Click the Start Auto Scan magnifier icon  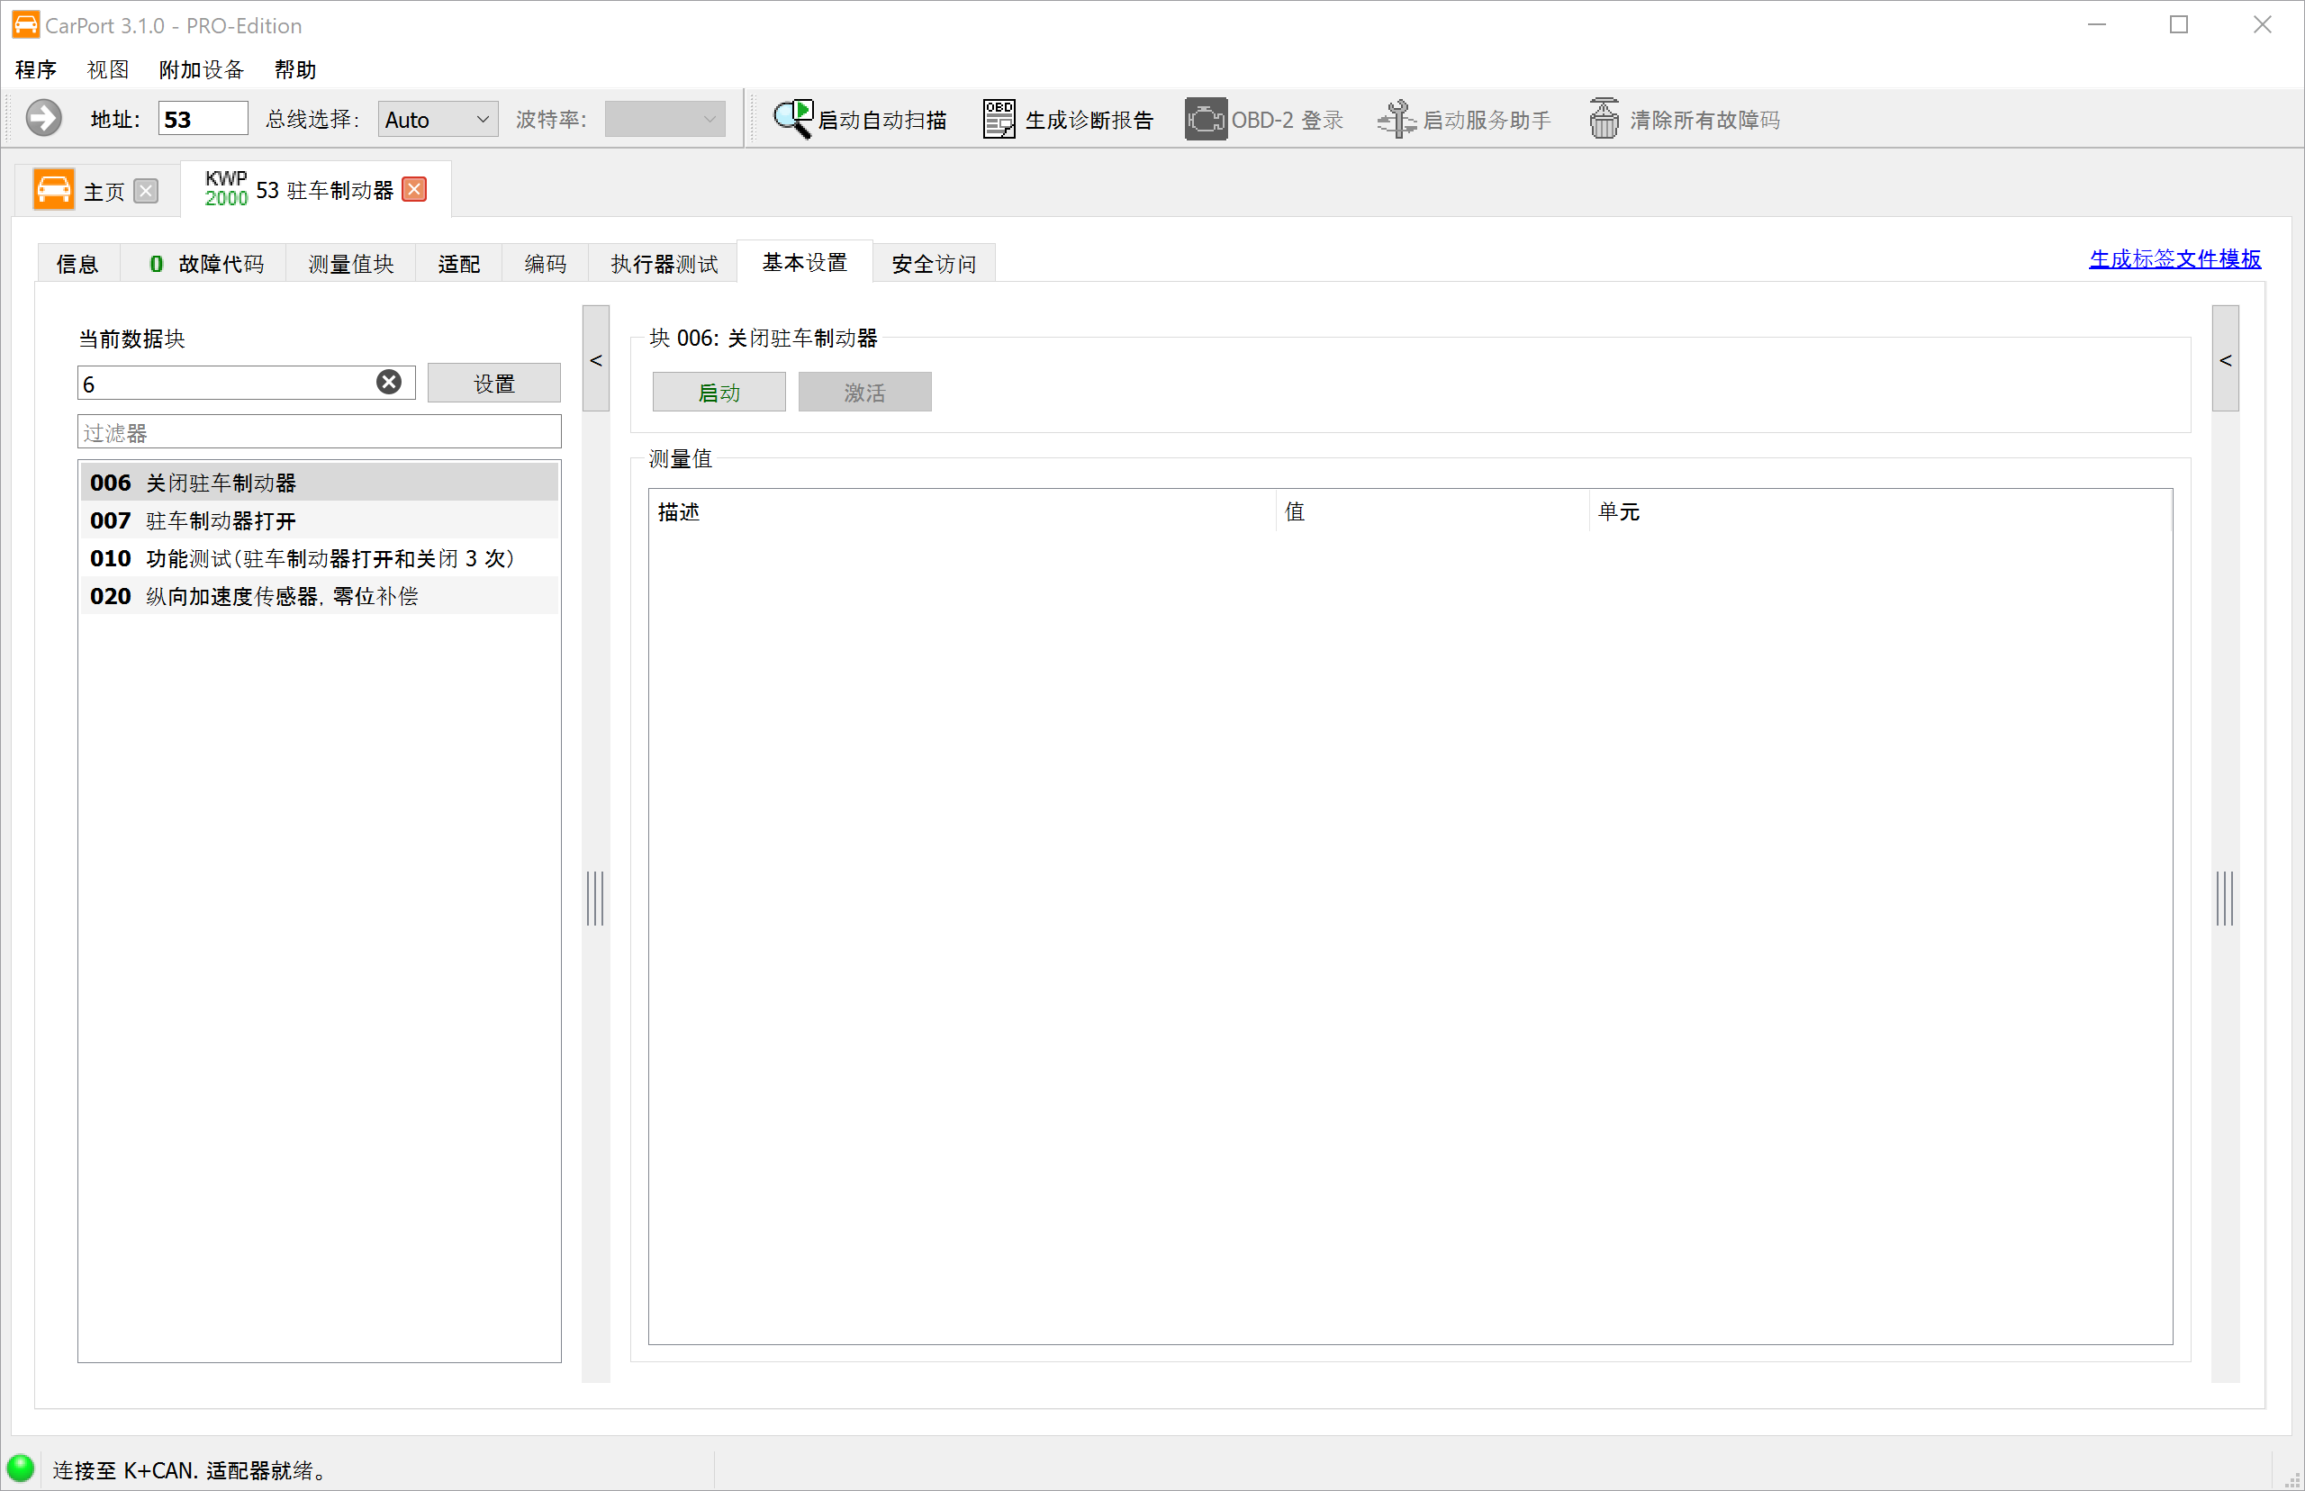point(793,118)
